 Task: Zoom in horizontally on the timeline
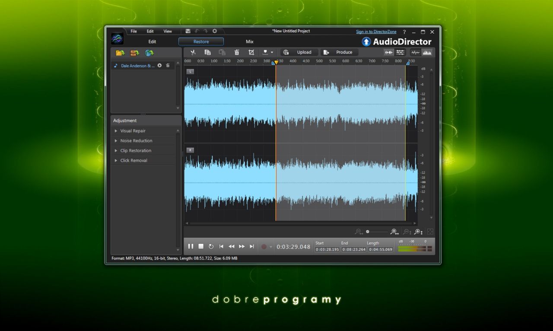pyautogui.click(x=394, y=232)
